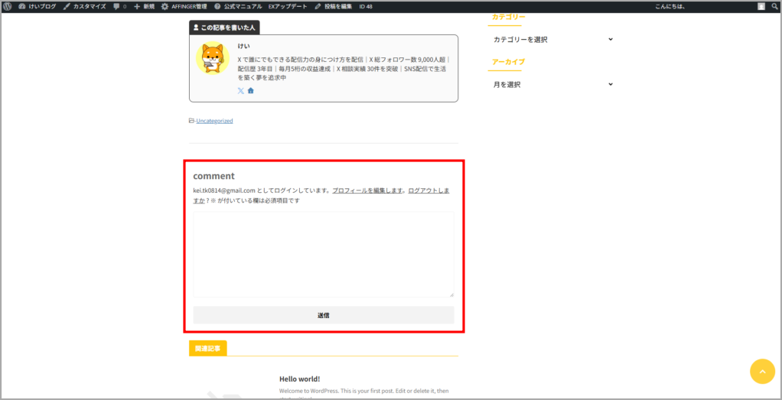
Task: Open the search magnifier icon in admin bar
Action: click(774, 6)
